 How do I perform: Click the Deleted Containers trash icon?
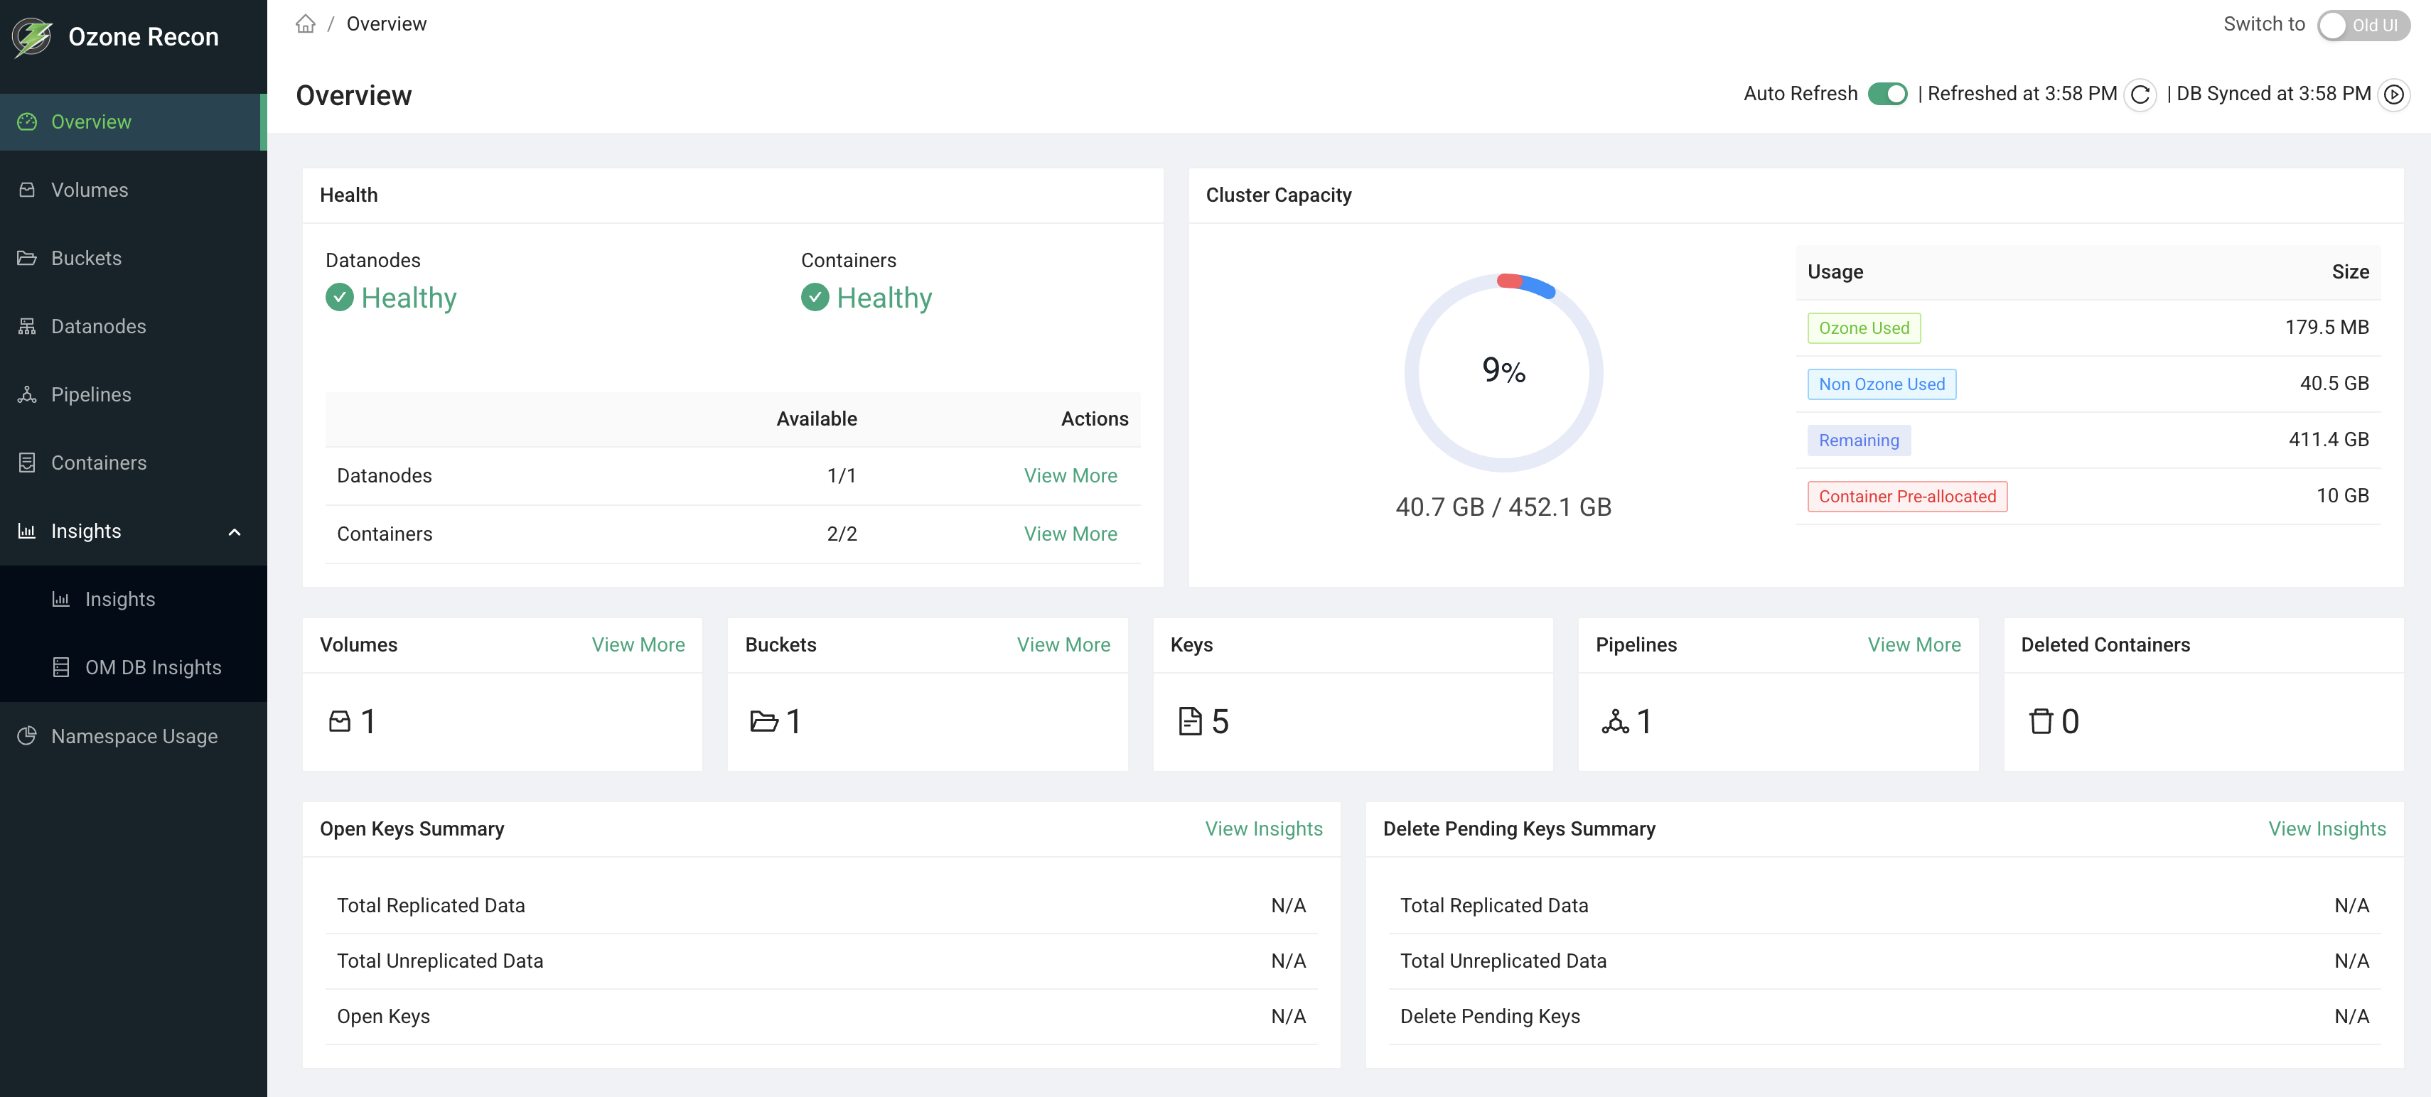[2040, 722]
